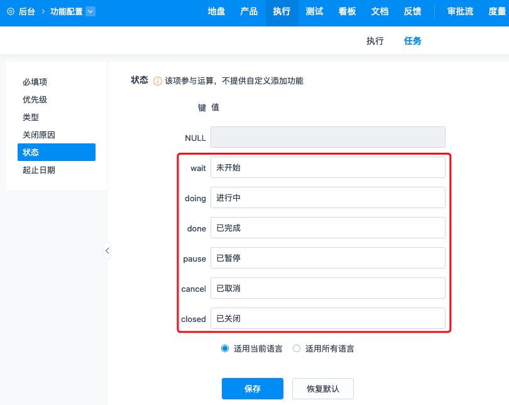Screen dimensions: 509x405
Task: Click the 'NULL' key label
Action: point(195,138)
